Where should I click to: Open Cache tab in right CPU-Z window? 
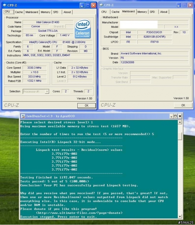(x=115, y=12)
